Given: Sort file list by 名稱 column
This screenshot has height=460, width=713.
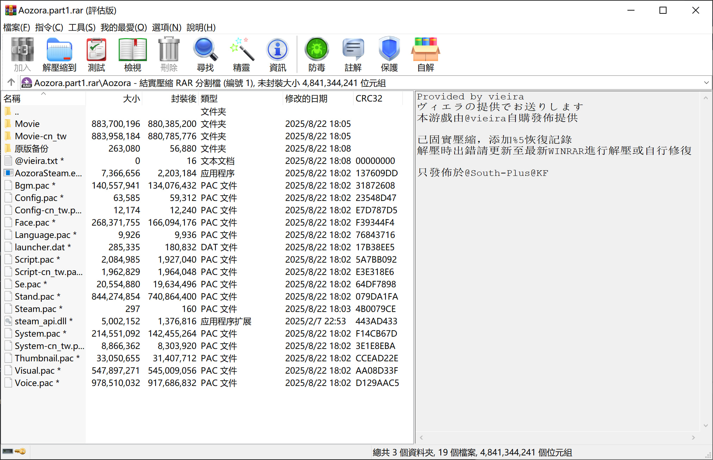Looking at the screenshot, I should click(x=13, y=99).
